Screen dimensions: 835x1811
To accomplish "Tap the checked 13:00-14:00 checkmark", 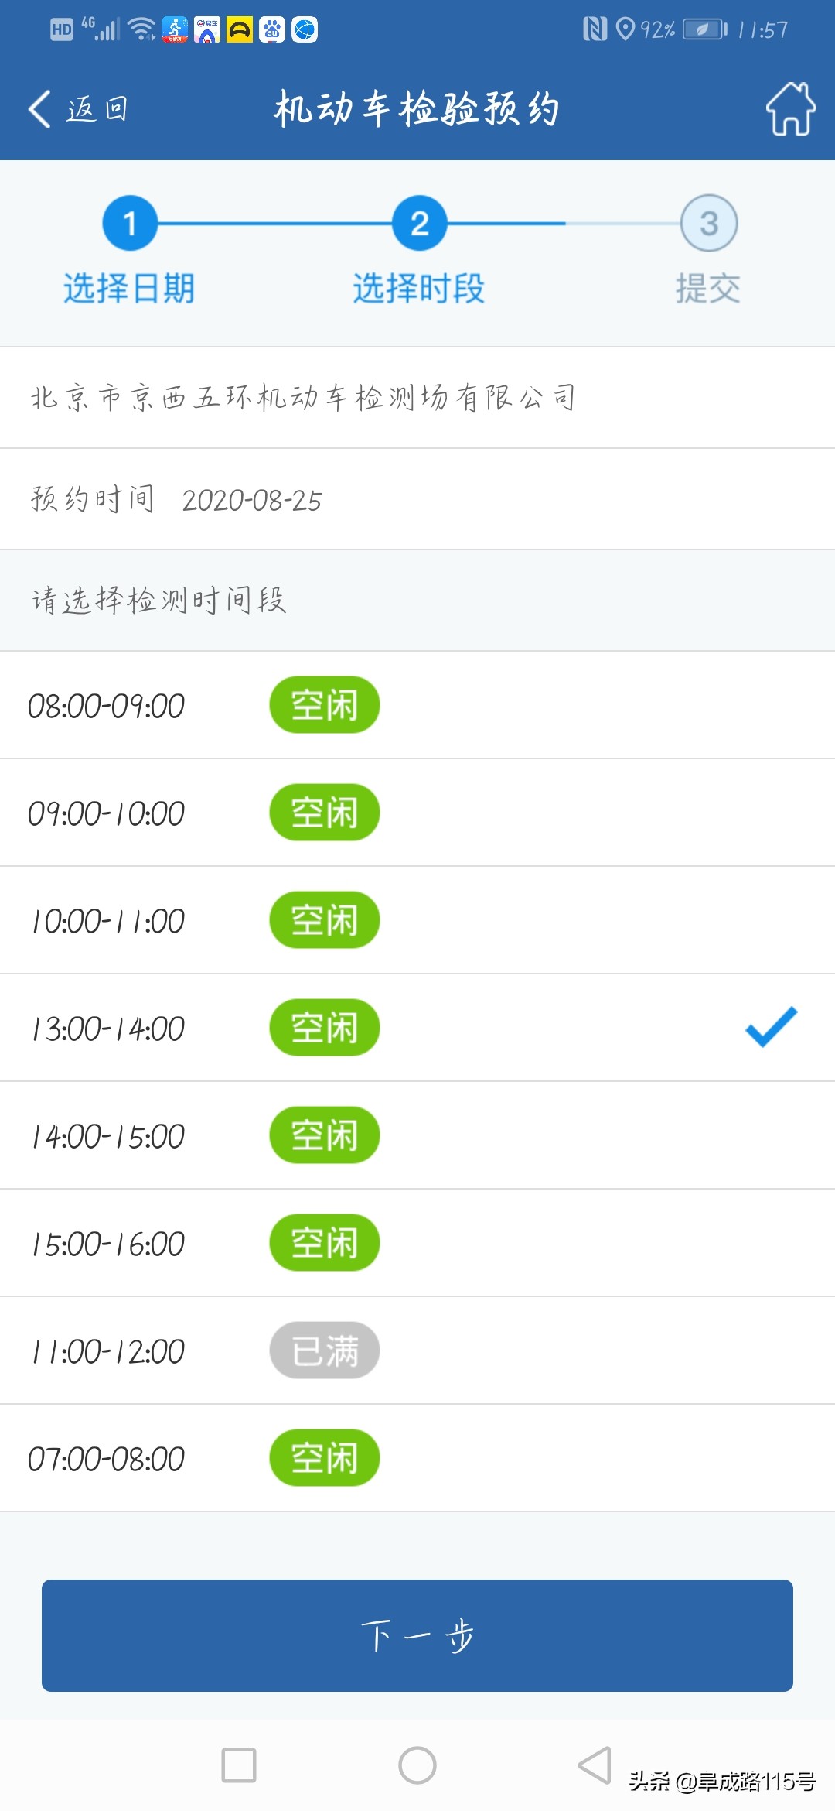I will coord(771,1027).
